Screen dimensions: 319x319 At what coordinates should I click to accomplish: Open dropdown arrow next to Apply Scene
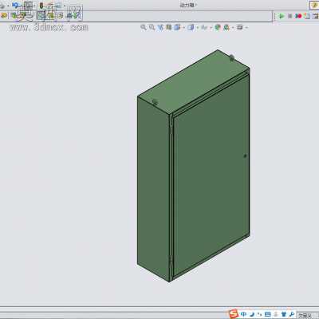click(x=233, y=27)
